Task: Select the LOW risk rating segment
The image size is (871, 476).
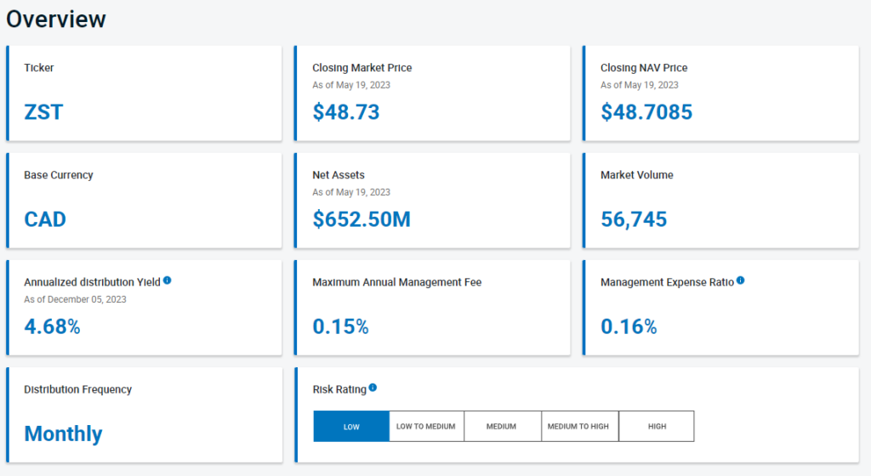Action: [351, 427]
